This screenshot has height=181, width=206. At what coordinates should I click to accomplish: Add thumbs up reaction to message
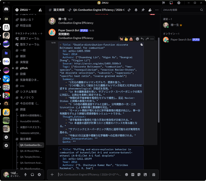point(126,39)
